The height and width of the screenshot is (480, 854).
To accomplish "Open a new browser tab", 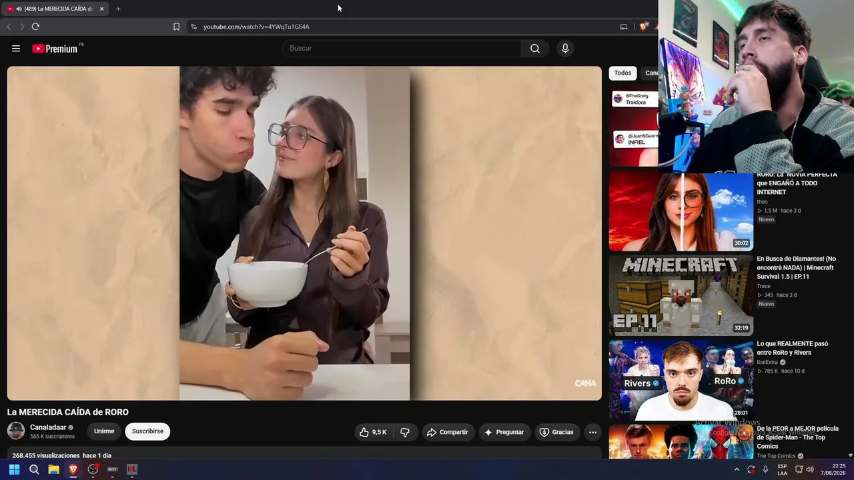I will (x=118, y=9).
